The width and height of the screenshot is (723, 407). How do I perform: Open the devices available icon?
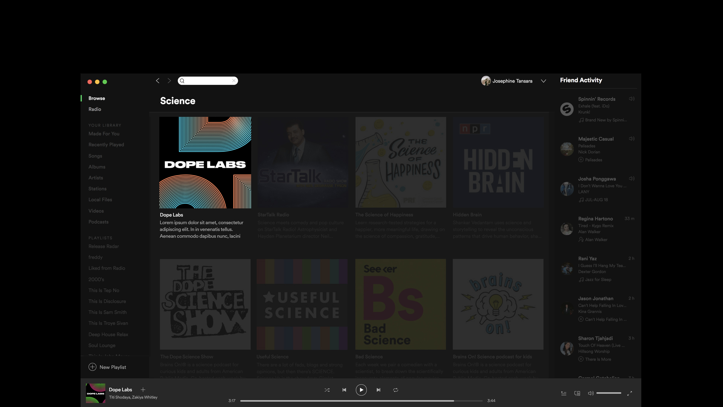[x=577, y=393]
